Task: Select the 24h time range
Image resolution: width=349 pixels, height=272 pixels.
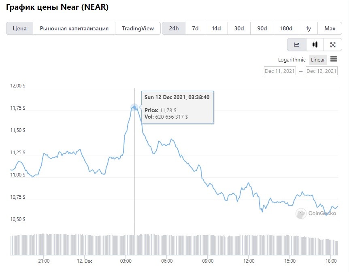Action: [174, 28]
